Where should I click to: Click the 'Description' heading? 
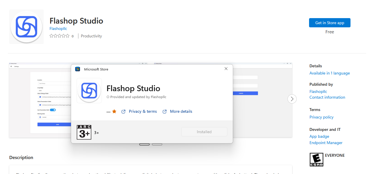coord(21,157)
